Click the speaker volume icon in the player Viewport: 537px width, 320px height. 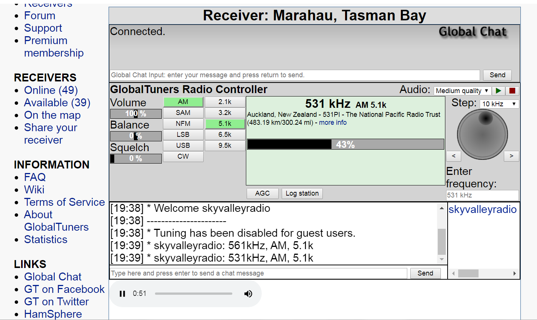(248, 294)
